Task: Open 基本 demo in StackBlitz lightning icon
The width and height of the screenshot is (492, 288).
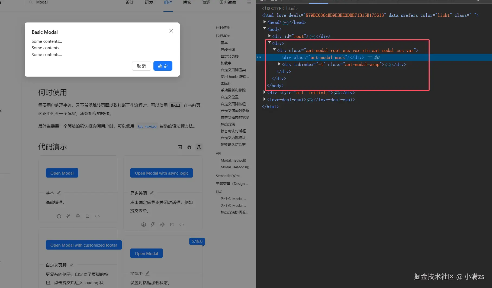Action: [x=68, y=216]
